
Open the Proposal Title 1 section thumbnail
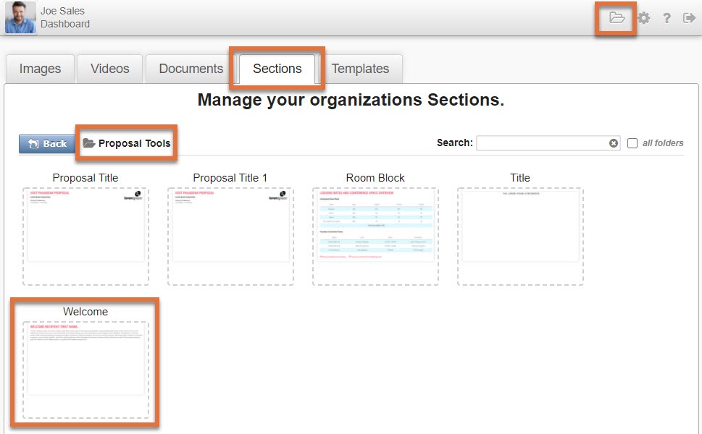coord(230,236)
